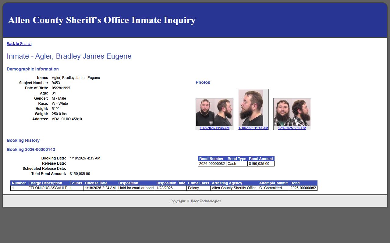
Task: Select address ADA, OHIO 45810
Action: tap(67, 119)
